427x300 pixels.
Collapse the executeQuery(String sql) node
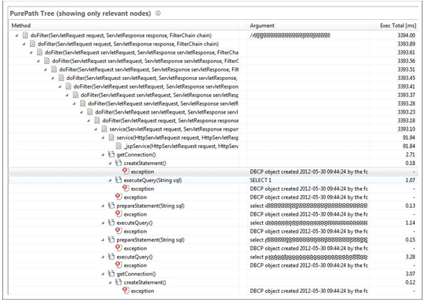point(110,181)
